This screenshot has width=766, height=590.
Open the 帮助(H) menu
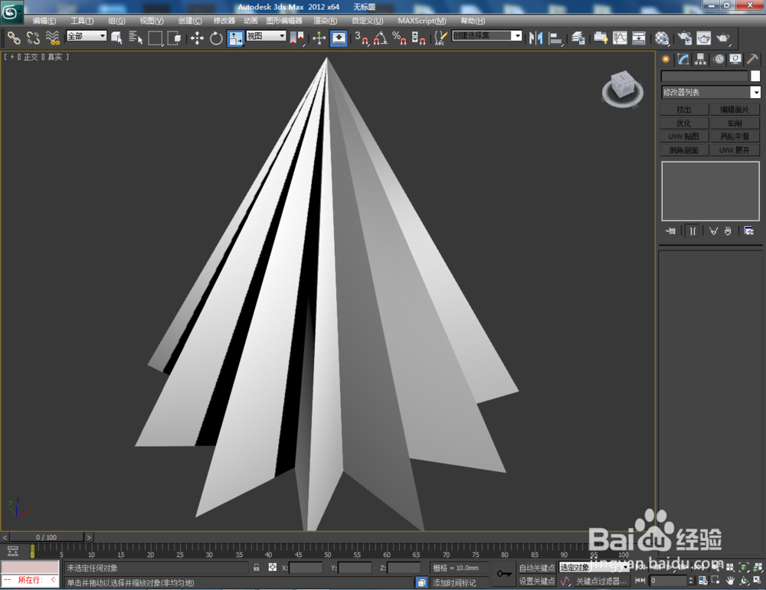pyautogui.click(x=473, y=21)
